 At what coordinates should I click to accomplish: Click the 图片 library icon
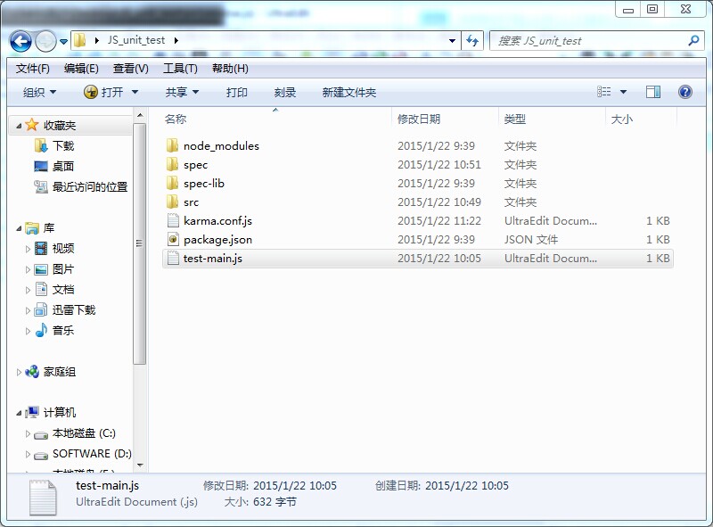(41, 269)
